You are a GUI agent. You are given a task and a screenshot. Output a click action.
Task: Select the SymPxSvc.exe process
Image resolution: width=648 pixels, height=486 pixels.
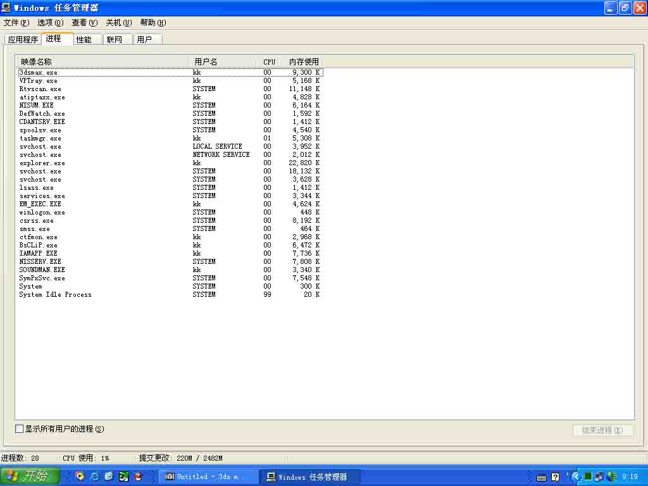[x=170, y=278]
